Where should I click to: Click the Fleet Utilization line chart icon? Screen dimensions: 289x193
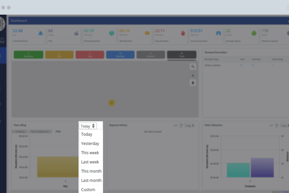271,125
